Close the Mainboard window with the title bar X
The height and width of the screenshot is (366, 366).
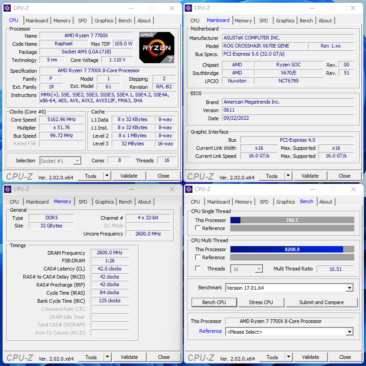coord(353,8)
